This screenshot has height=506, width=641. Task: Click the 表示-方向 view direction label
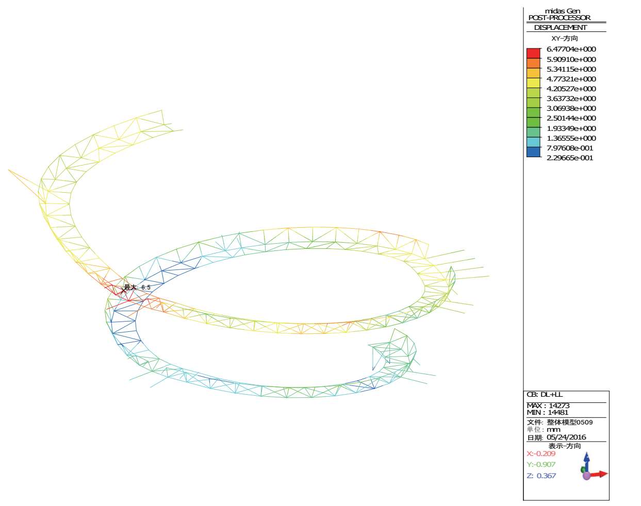pos(564,446)
